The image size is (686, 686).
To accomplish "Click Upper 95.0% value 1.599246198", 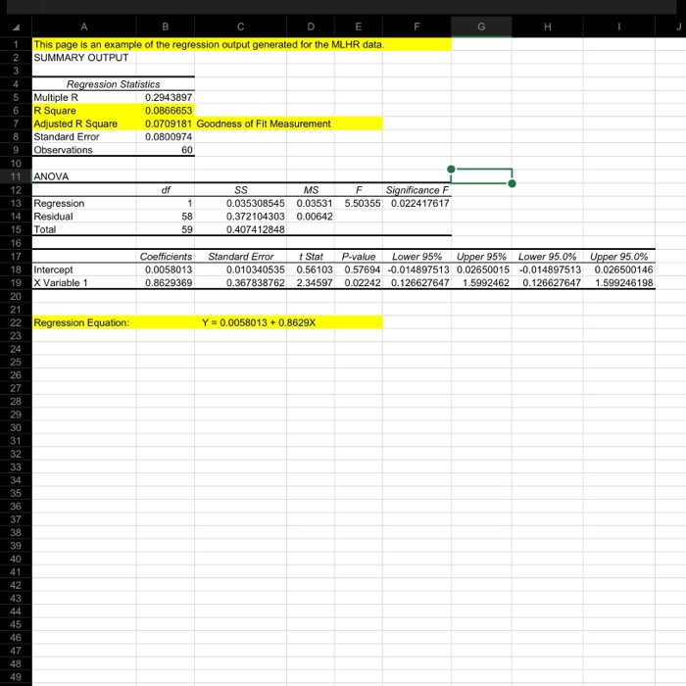I will (624, 282).
